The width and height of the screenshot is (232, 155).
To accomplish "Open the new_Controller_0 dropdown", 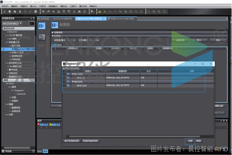I will pos(21,23).
